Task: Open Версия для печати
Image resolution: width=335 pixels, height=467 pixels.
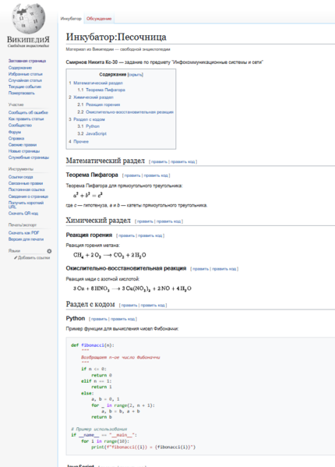Action: pyautogui.click(x=26, y=239)
